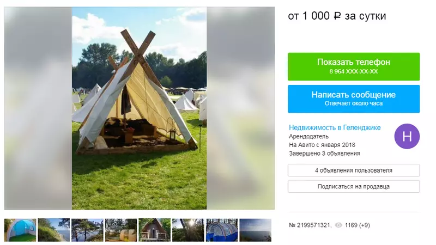Image resolution: width=436 pixels, height=245 pixels.
Task: Select the dark sky seascape thumbnail
Action: coord(255,230)
